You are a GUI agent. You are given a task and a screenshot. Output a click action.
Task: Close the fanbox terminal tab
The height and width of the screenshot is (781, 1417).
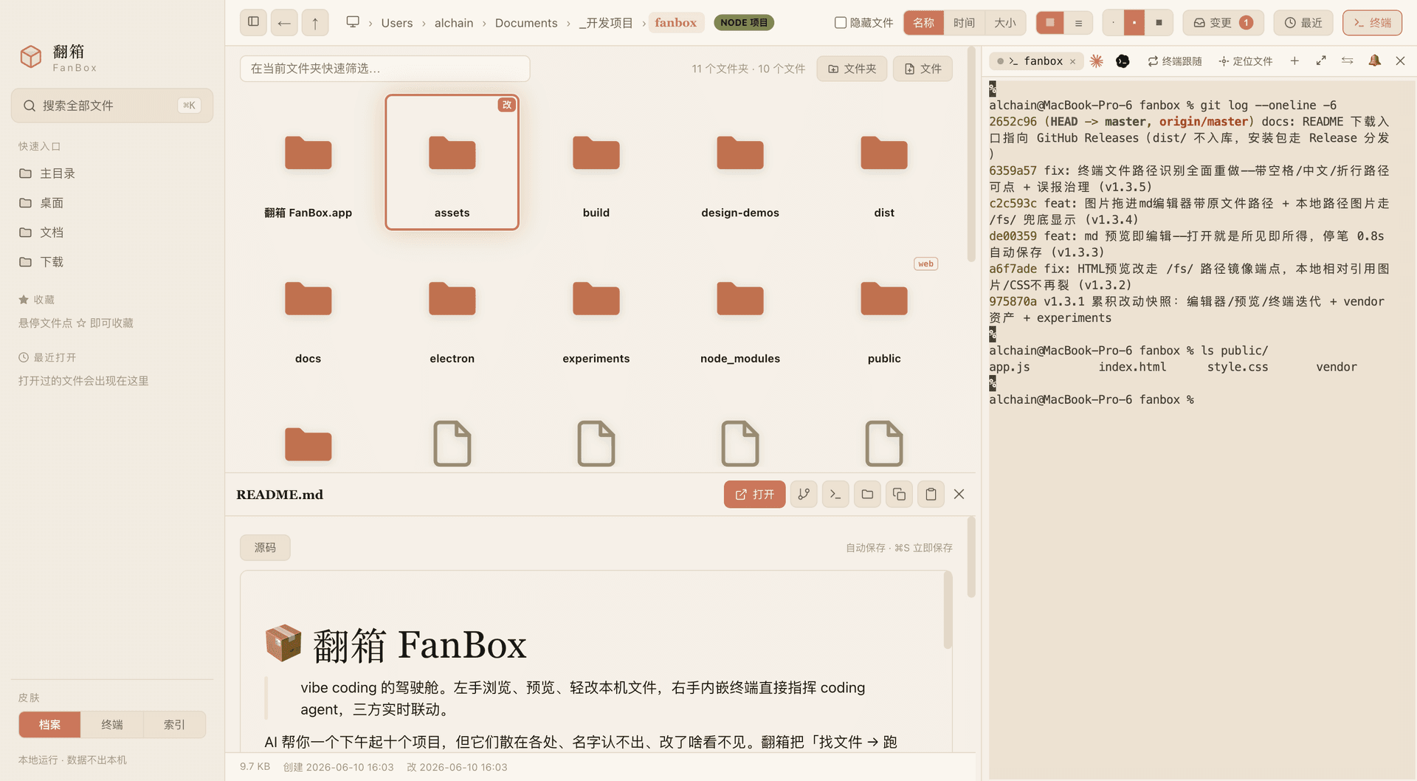(1072, 61)
